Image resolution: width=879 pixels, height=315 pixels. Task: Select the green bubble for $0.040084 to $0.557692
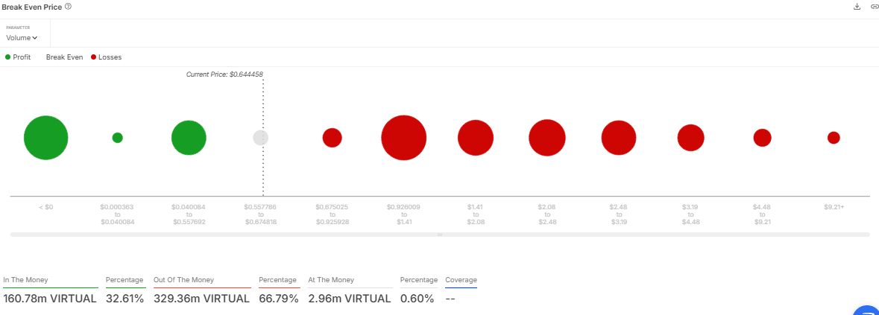tap(189, 138)
